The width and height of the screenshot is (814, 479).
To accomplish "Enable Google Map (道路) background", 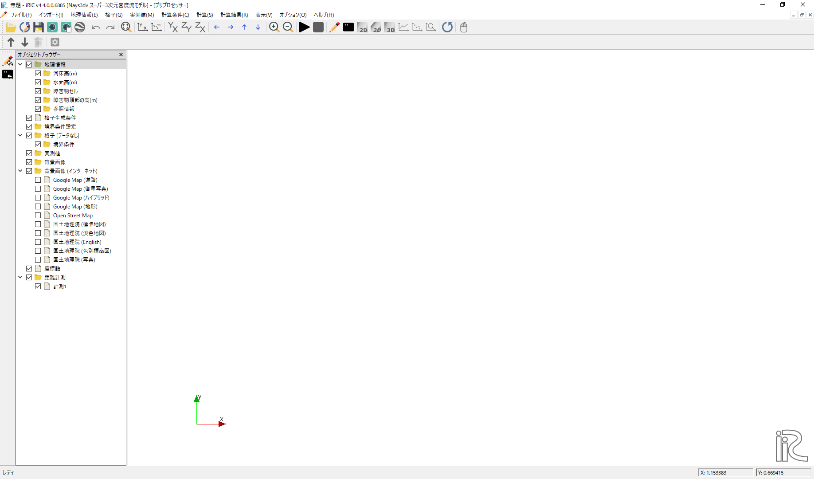I will click(38, 180).
